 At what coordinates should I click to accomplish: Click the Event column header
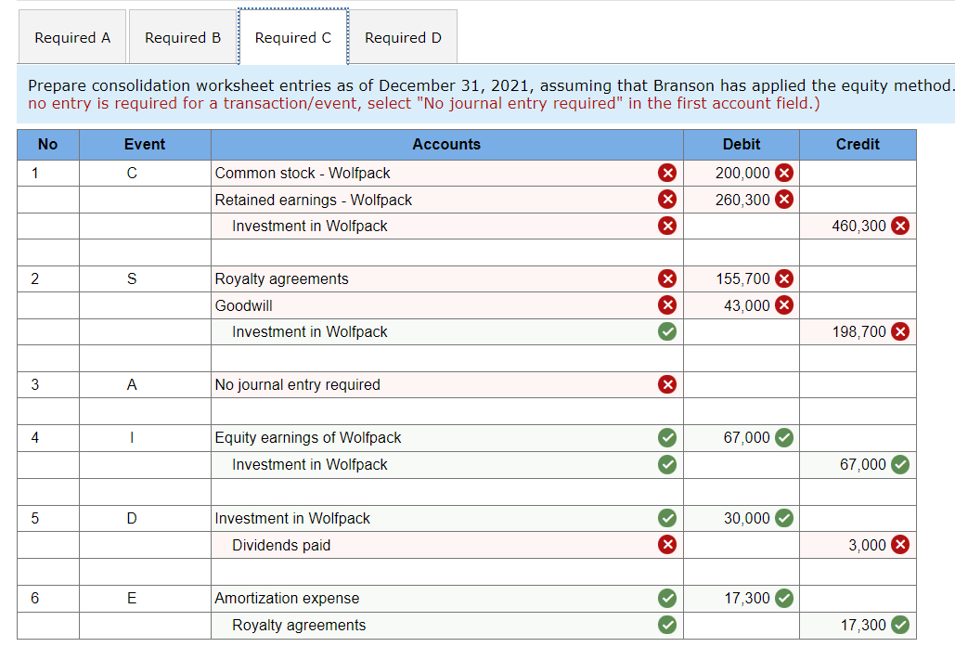click(x=145, y=145)
